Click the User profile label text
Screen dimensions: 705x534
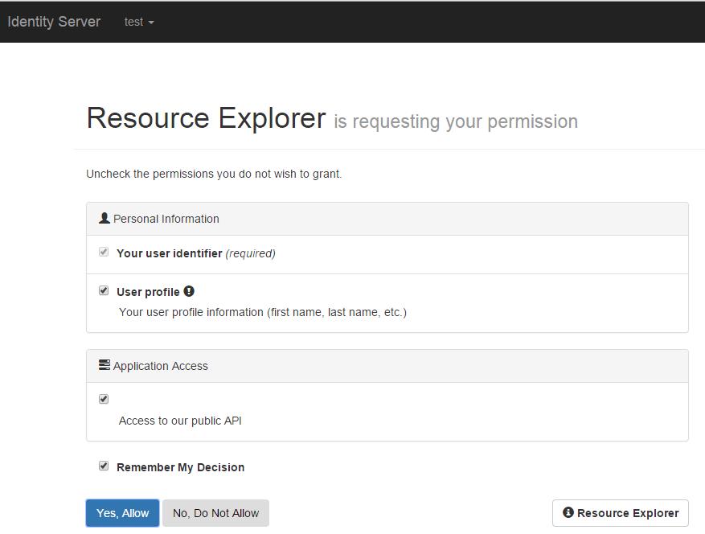point(148,292)
